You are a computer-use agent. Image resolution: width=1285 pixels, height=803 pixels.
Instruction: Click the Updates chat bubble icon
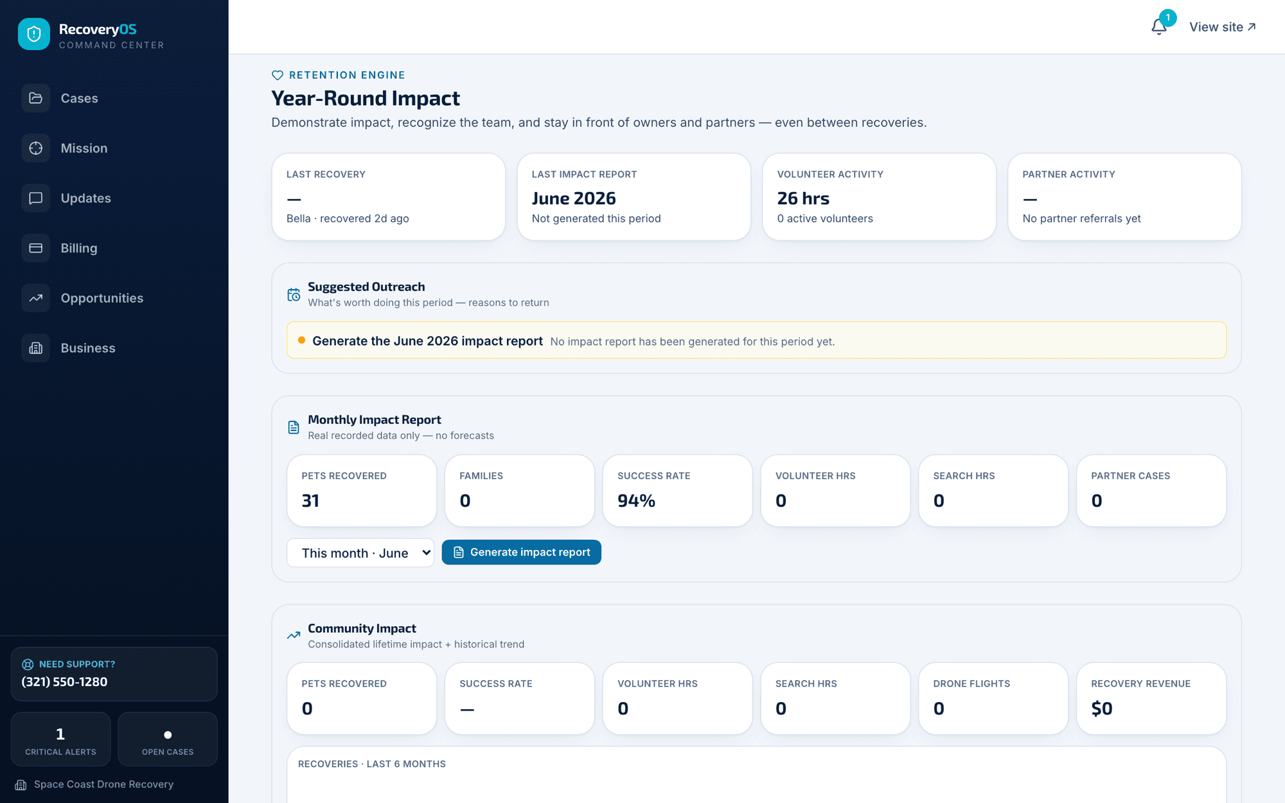click(x=36, y=198)
